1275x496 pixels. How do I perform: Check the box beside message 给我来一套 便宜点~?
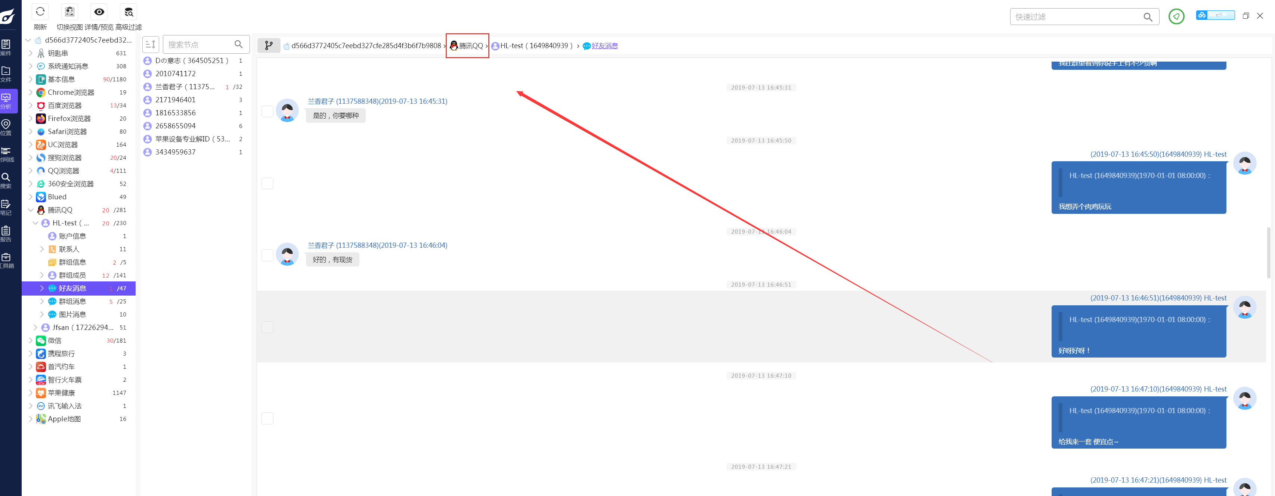267,418
